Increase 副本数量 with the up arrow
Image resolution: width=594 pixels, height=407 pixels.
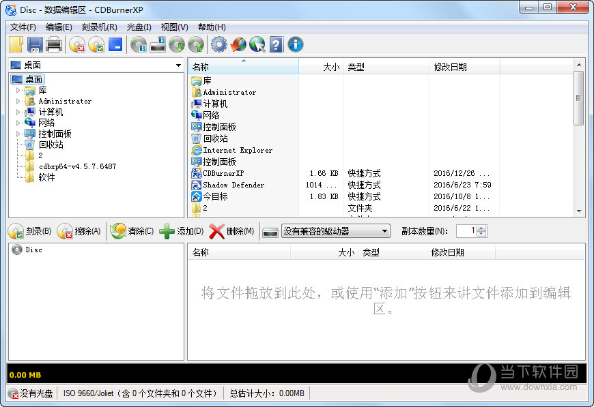(x=481, y=228)
